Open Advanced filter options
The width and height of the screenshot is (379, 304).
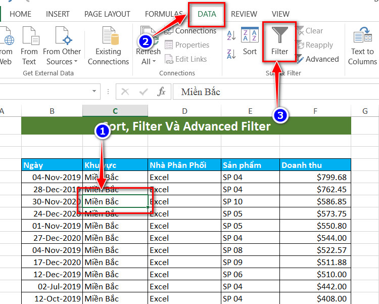coord(318,59)
